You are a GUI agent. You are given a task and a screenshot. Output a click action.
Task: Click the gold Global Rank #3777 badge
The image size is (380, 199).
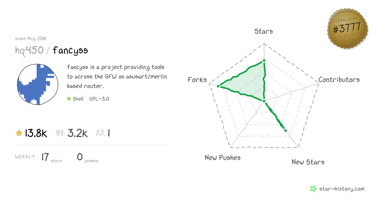(x=347, y=29)
